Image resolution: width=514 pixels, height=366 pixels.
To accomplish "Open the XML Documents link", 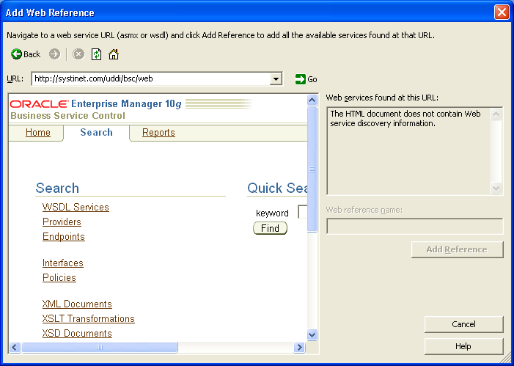I will coord(77,304).
